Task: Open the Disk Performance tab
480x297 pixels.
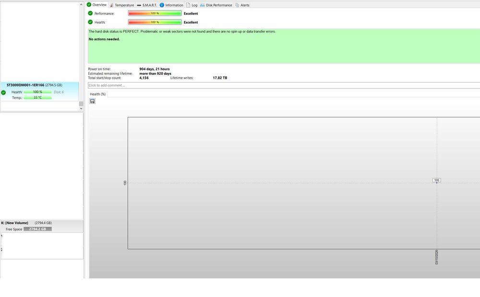Action: [216, 5]
